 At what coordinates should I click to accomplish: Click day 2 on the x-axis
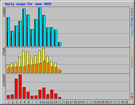pyautogui.click(x=13, y=102)
